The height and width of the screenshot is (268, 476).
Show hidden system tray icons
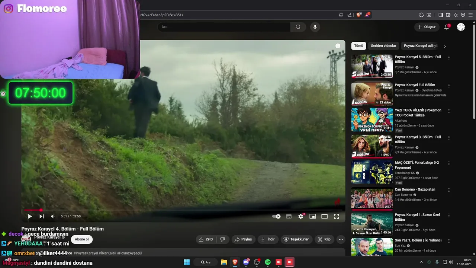click(421, 262)
